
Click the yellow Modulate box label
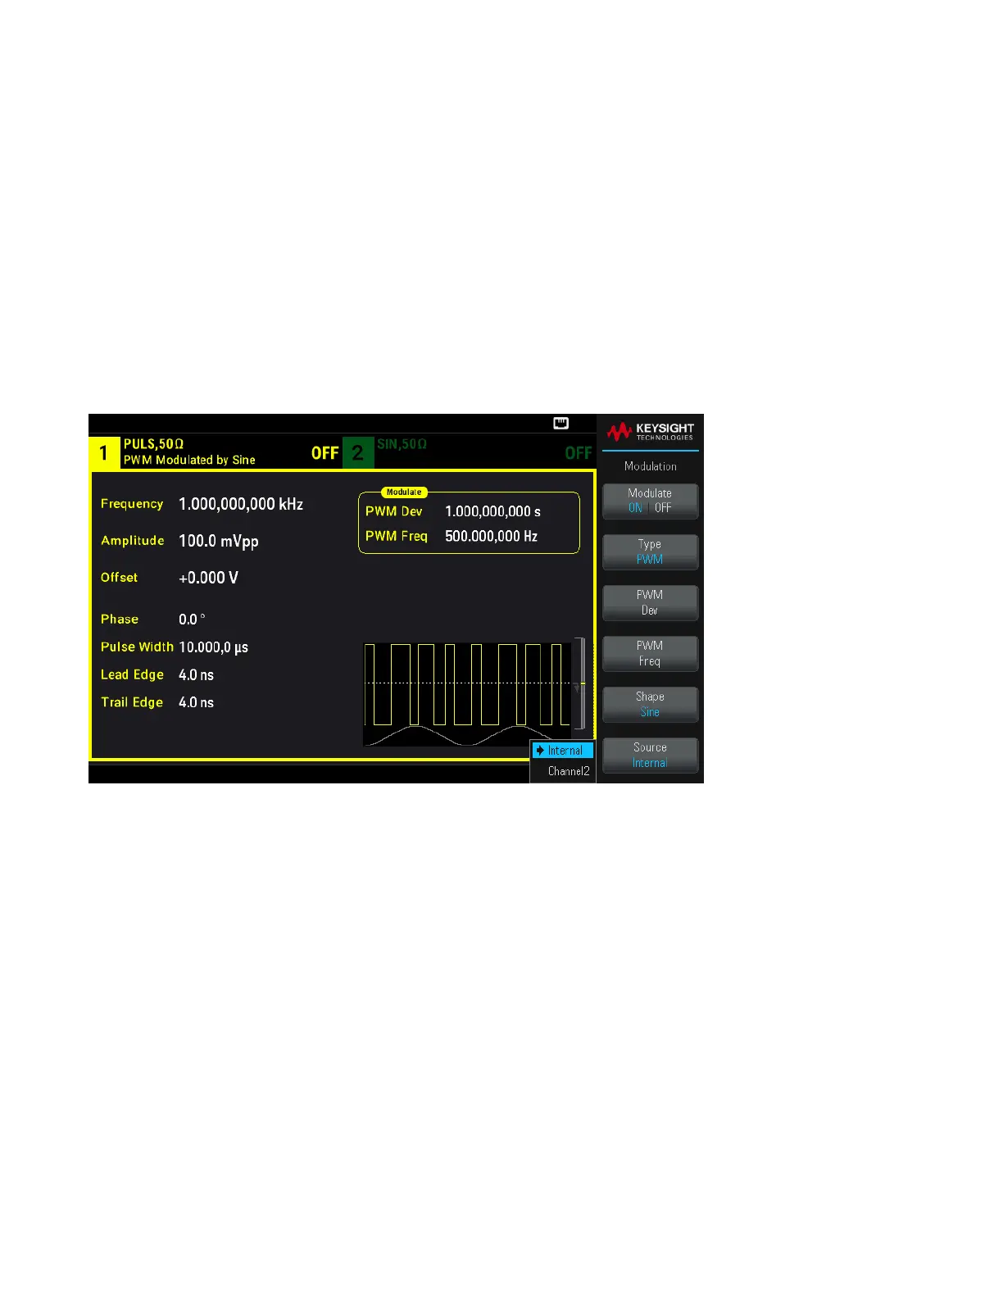pyautogui.click(x=404, y=492)
